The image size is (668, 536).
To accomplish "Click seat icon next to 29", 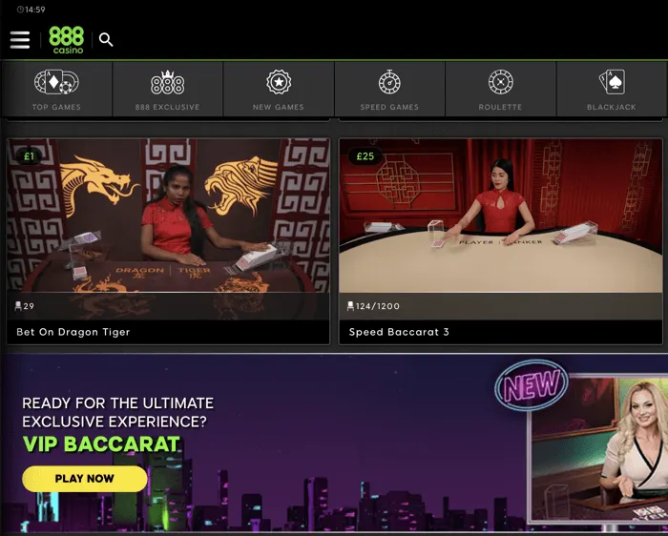I will click(x=18, y=306).
